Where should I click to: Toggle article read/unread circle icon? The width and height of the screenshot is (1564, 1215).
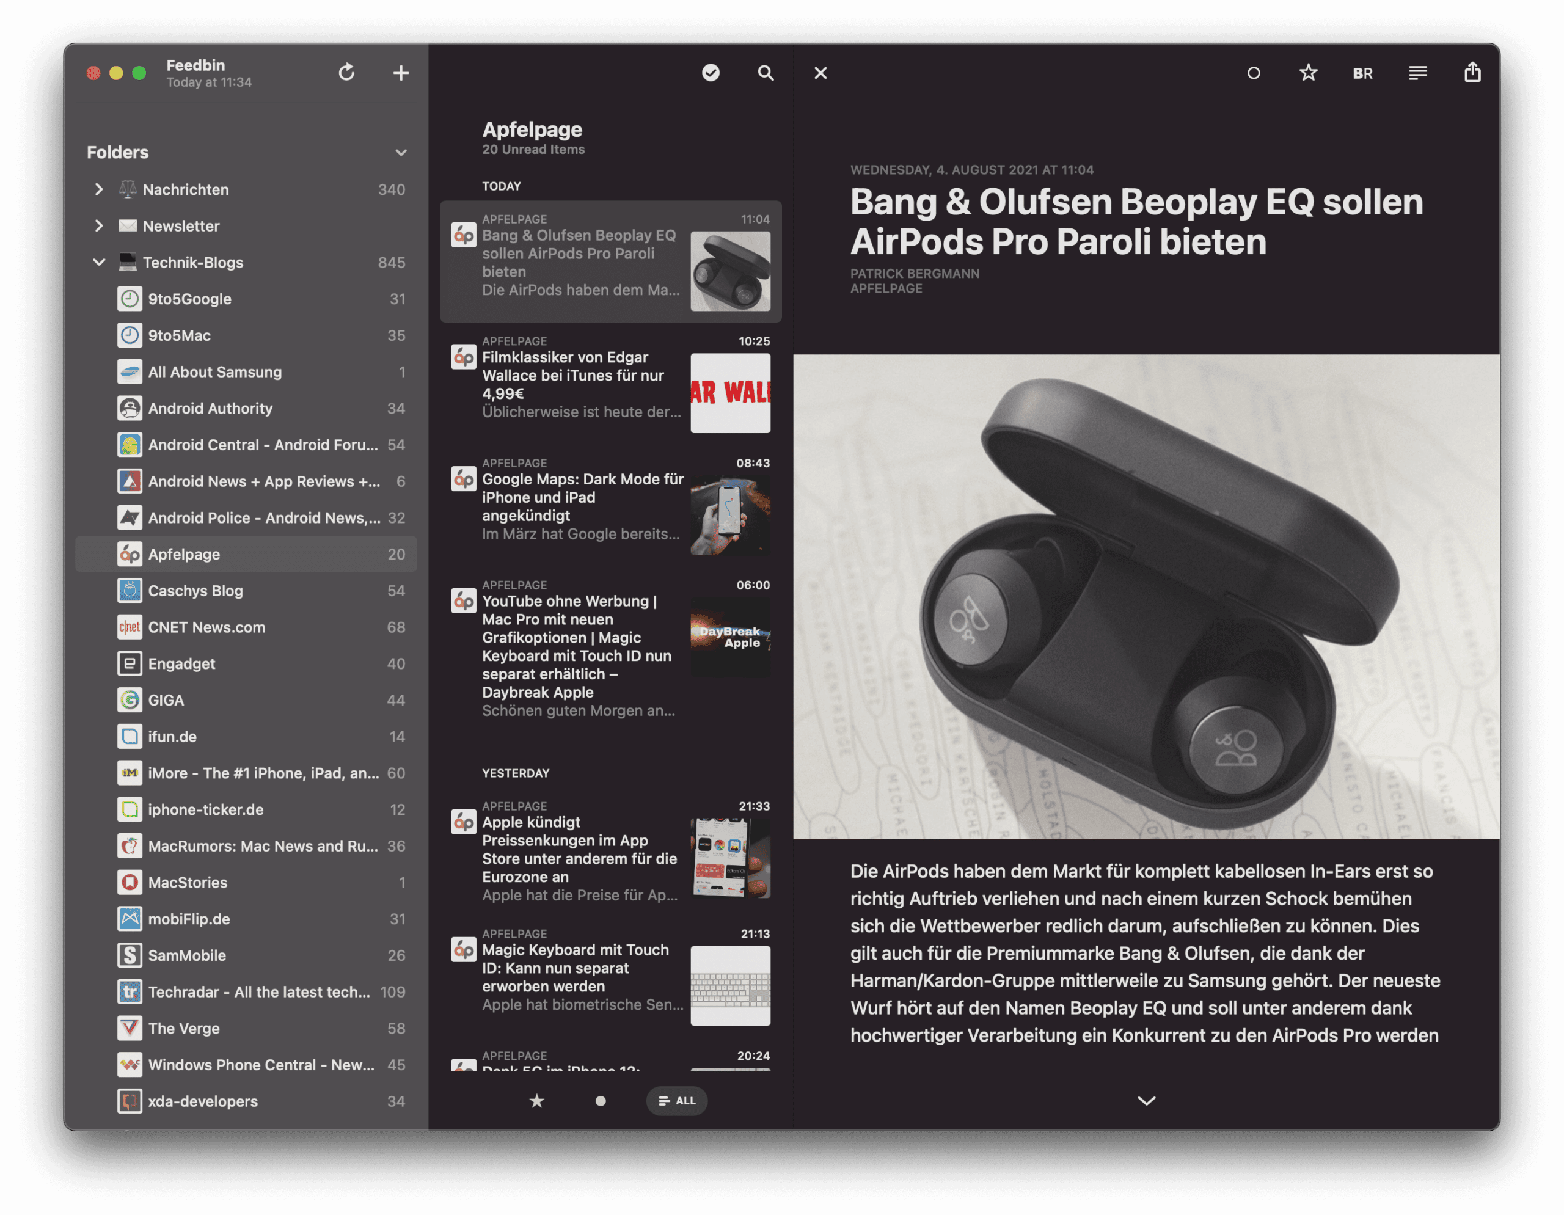tap(1253, 72)
